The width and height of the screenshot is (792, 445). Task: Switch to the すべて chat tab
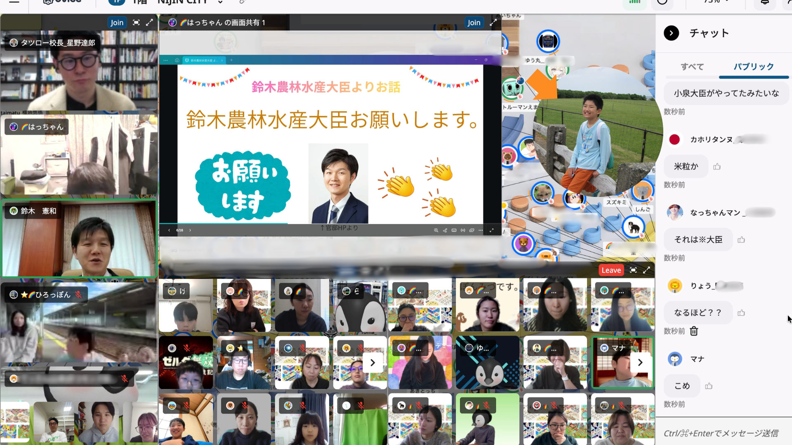[x=692, y=67]
